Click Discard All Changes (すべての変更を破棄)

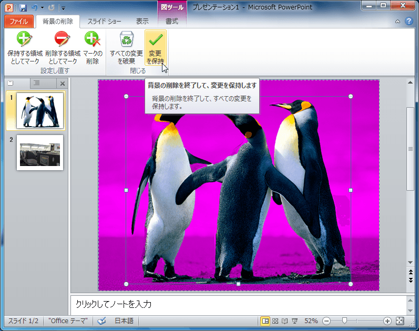click(126, 48)
